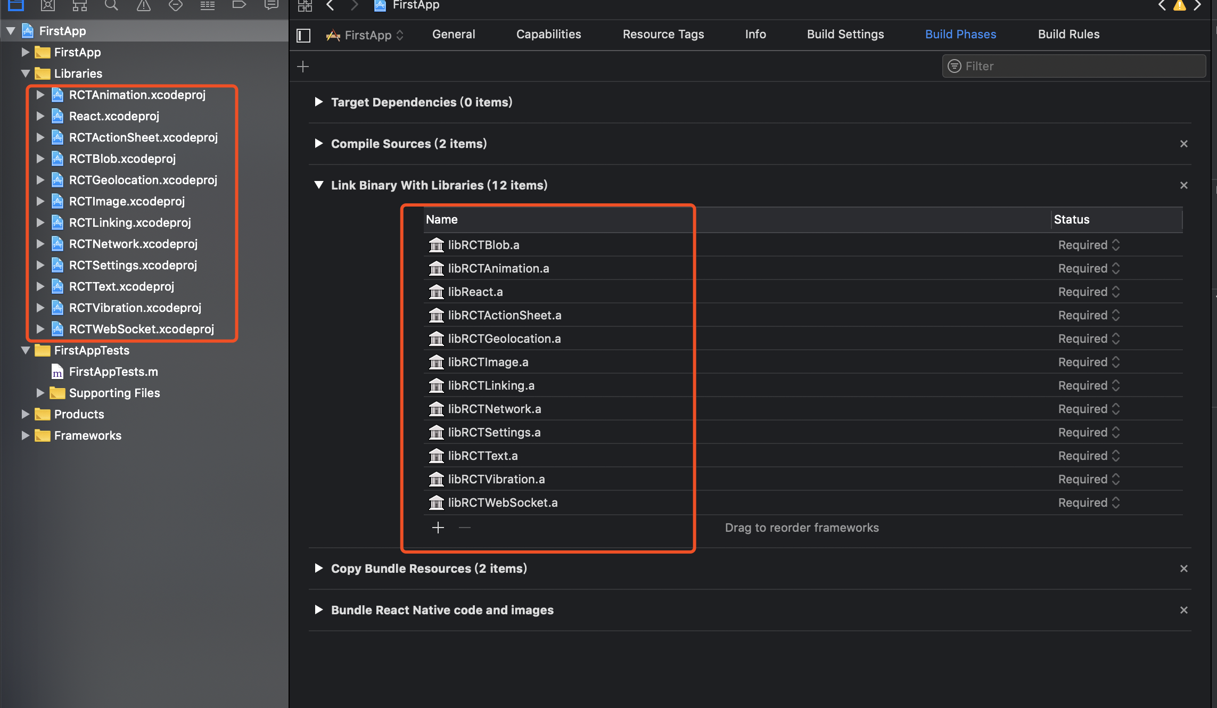Click the build phases Filter field
The image size is (1217, 708).
(x=1081, y=66)
